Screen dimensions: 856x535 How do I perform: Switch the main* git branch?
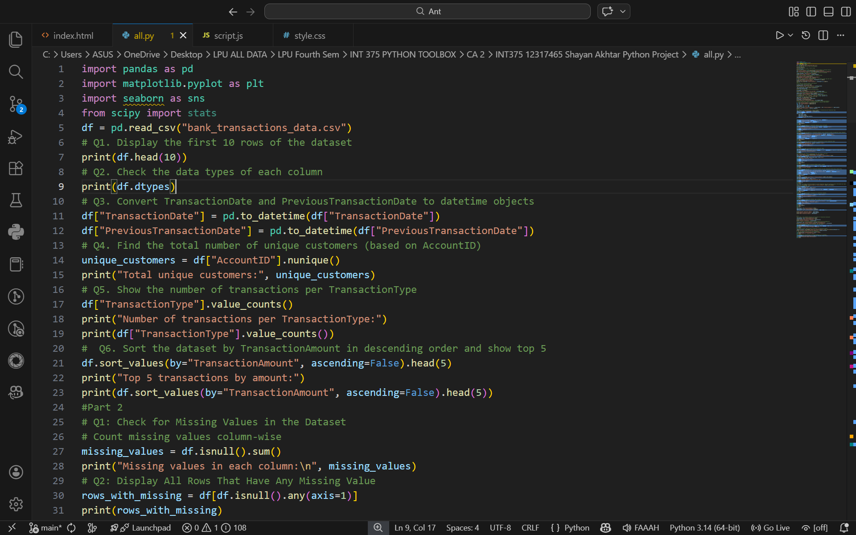click(45, 528)
